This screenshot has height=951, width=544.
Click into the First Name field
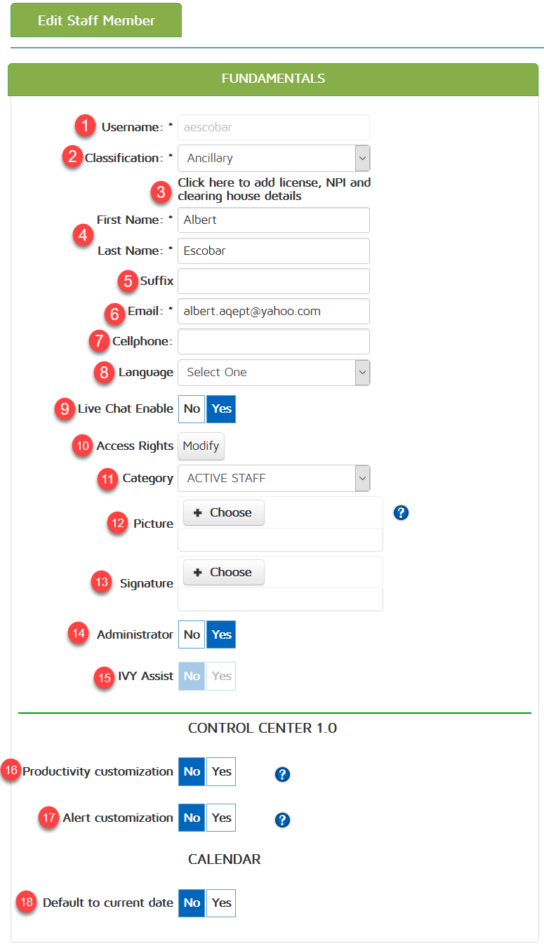coord(274,220)
